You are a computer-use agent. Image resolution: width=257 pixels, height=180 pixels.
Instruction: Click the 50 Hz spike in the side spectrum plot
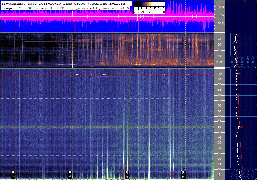click(245, 127)
